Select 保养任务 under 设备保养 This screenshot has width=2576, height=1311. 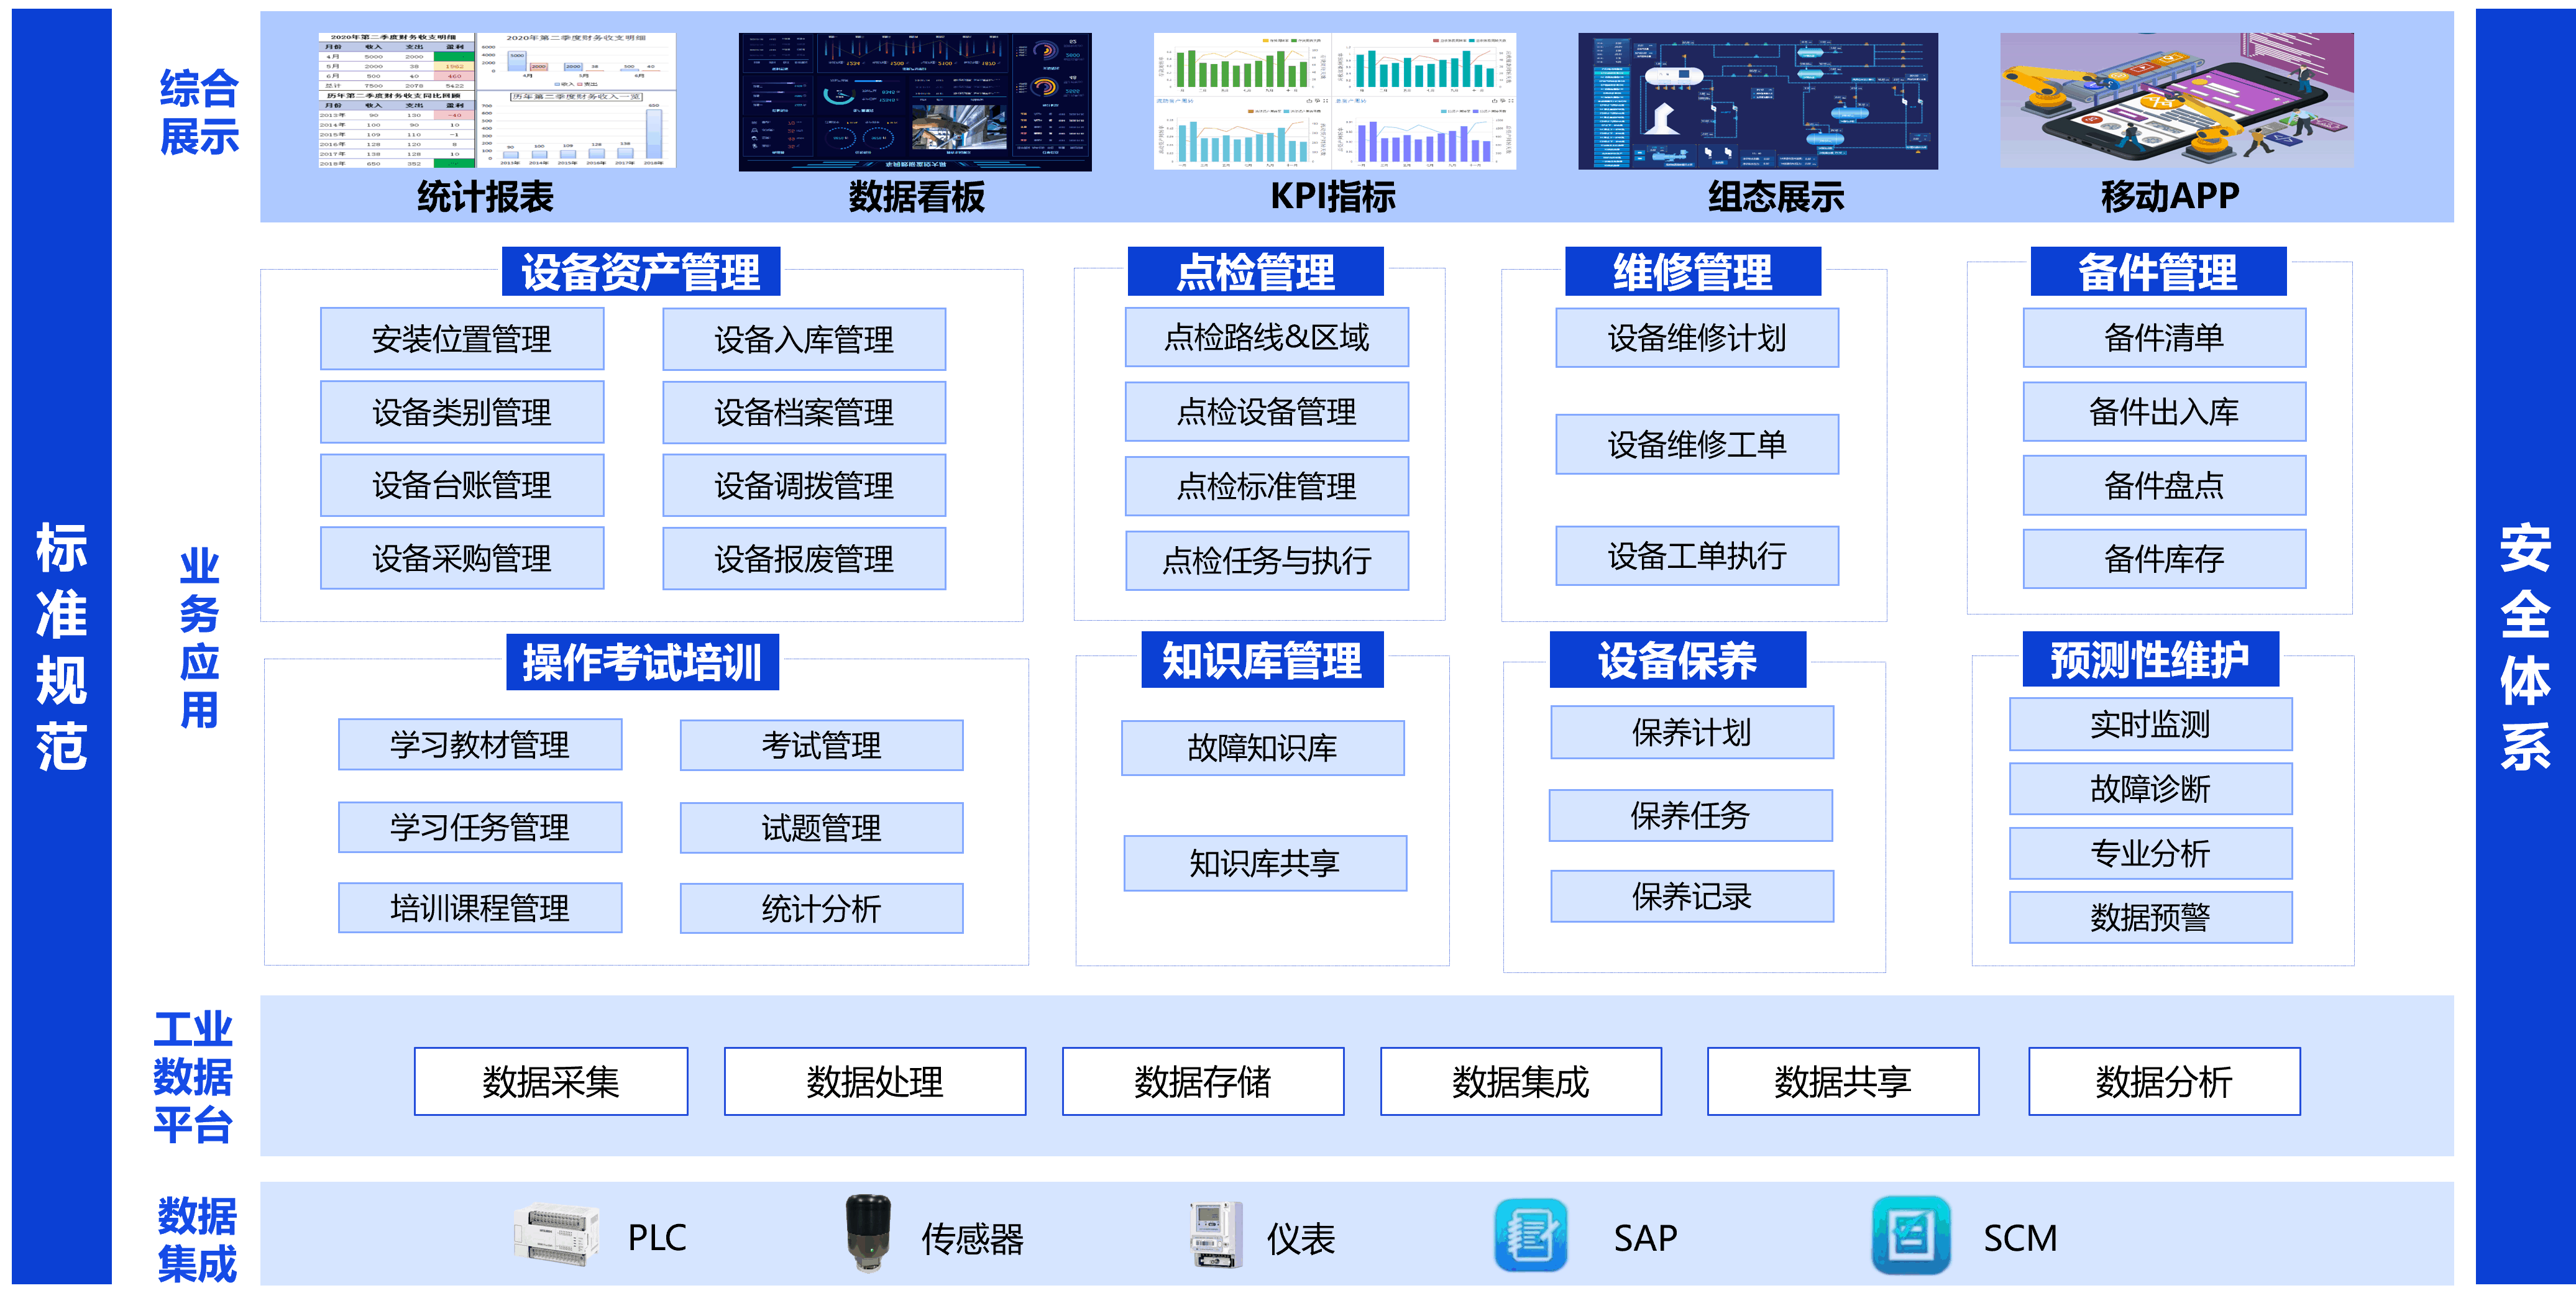(x=1690, y=816)
